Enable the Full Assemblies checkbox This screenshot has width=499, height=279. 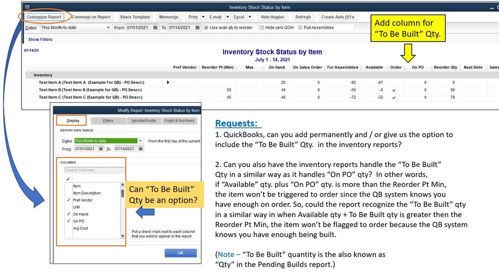(x=300, y=27)
